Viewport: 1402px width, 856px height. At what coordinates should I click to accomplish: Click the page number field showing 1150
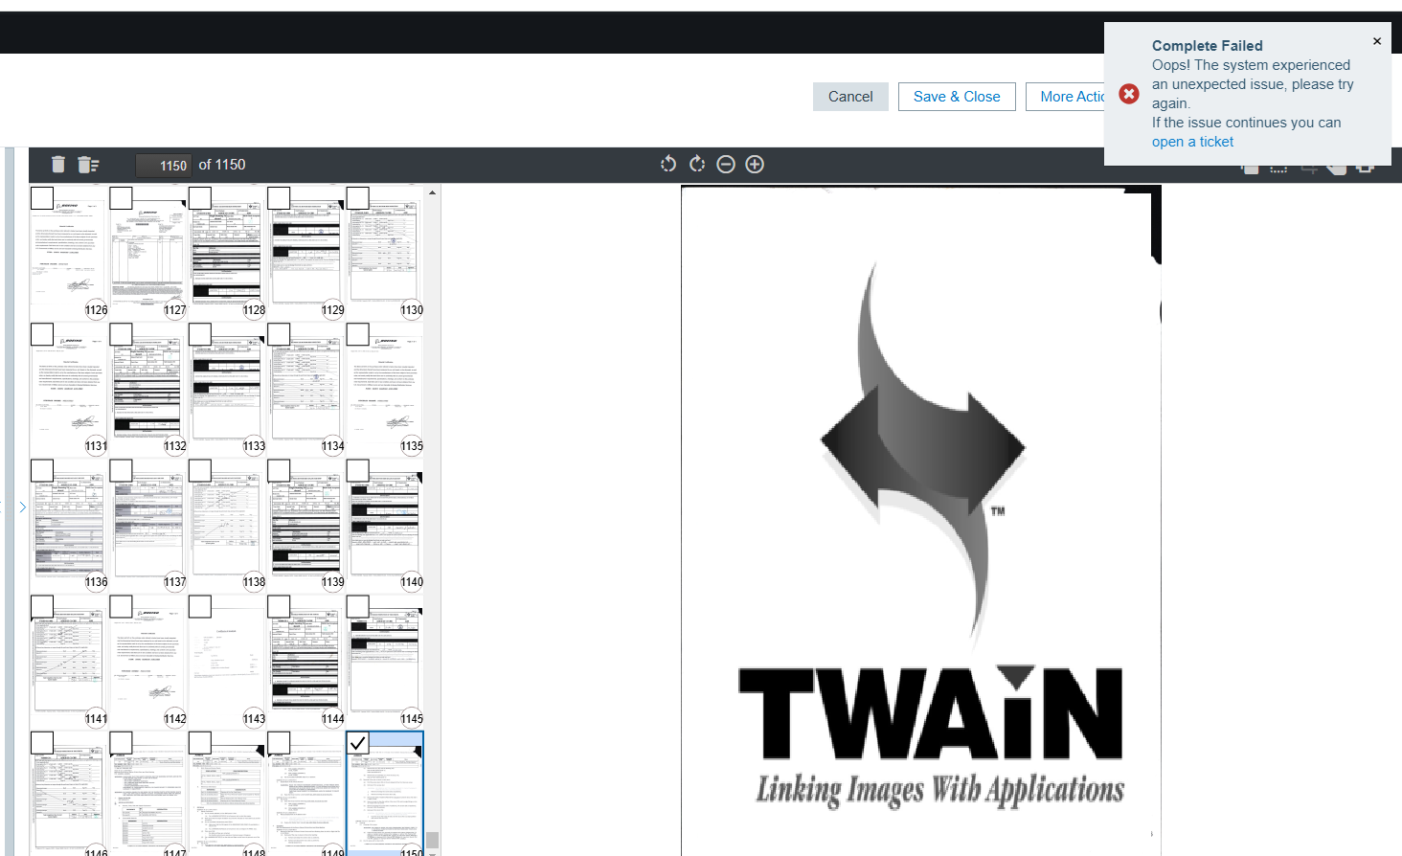click(x=163, y=166)
